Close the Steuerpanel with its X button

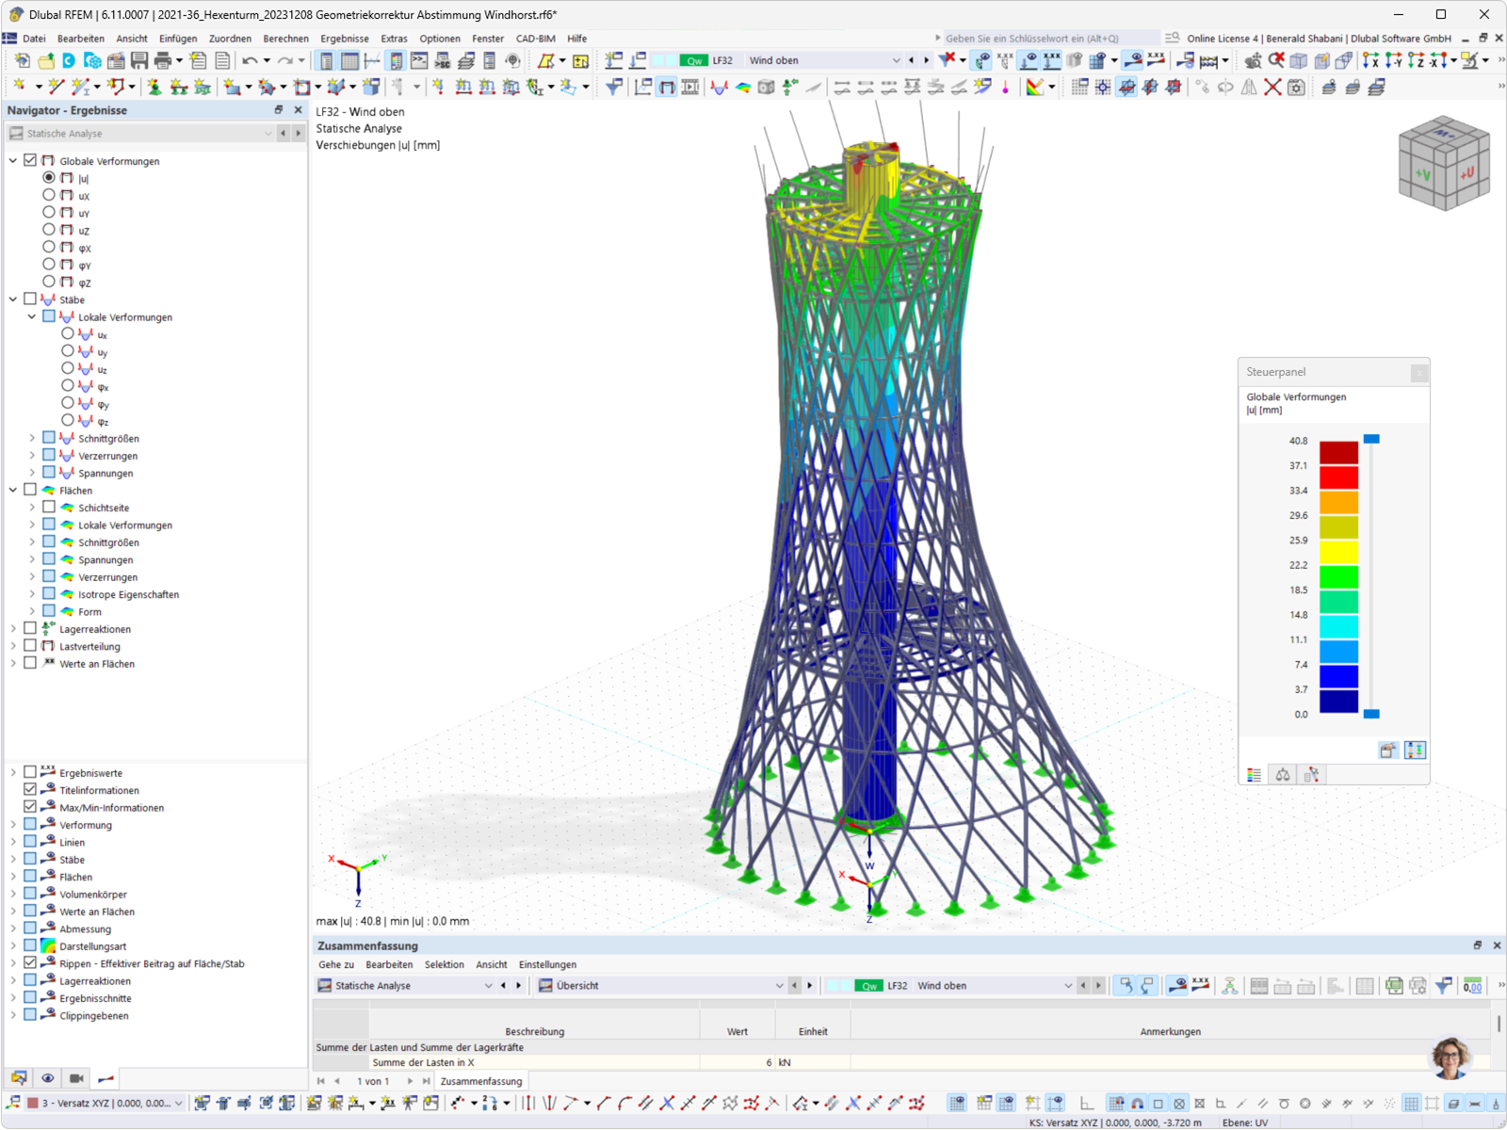click(1419, 373)
